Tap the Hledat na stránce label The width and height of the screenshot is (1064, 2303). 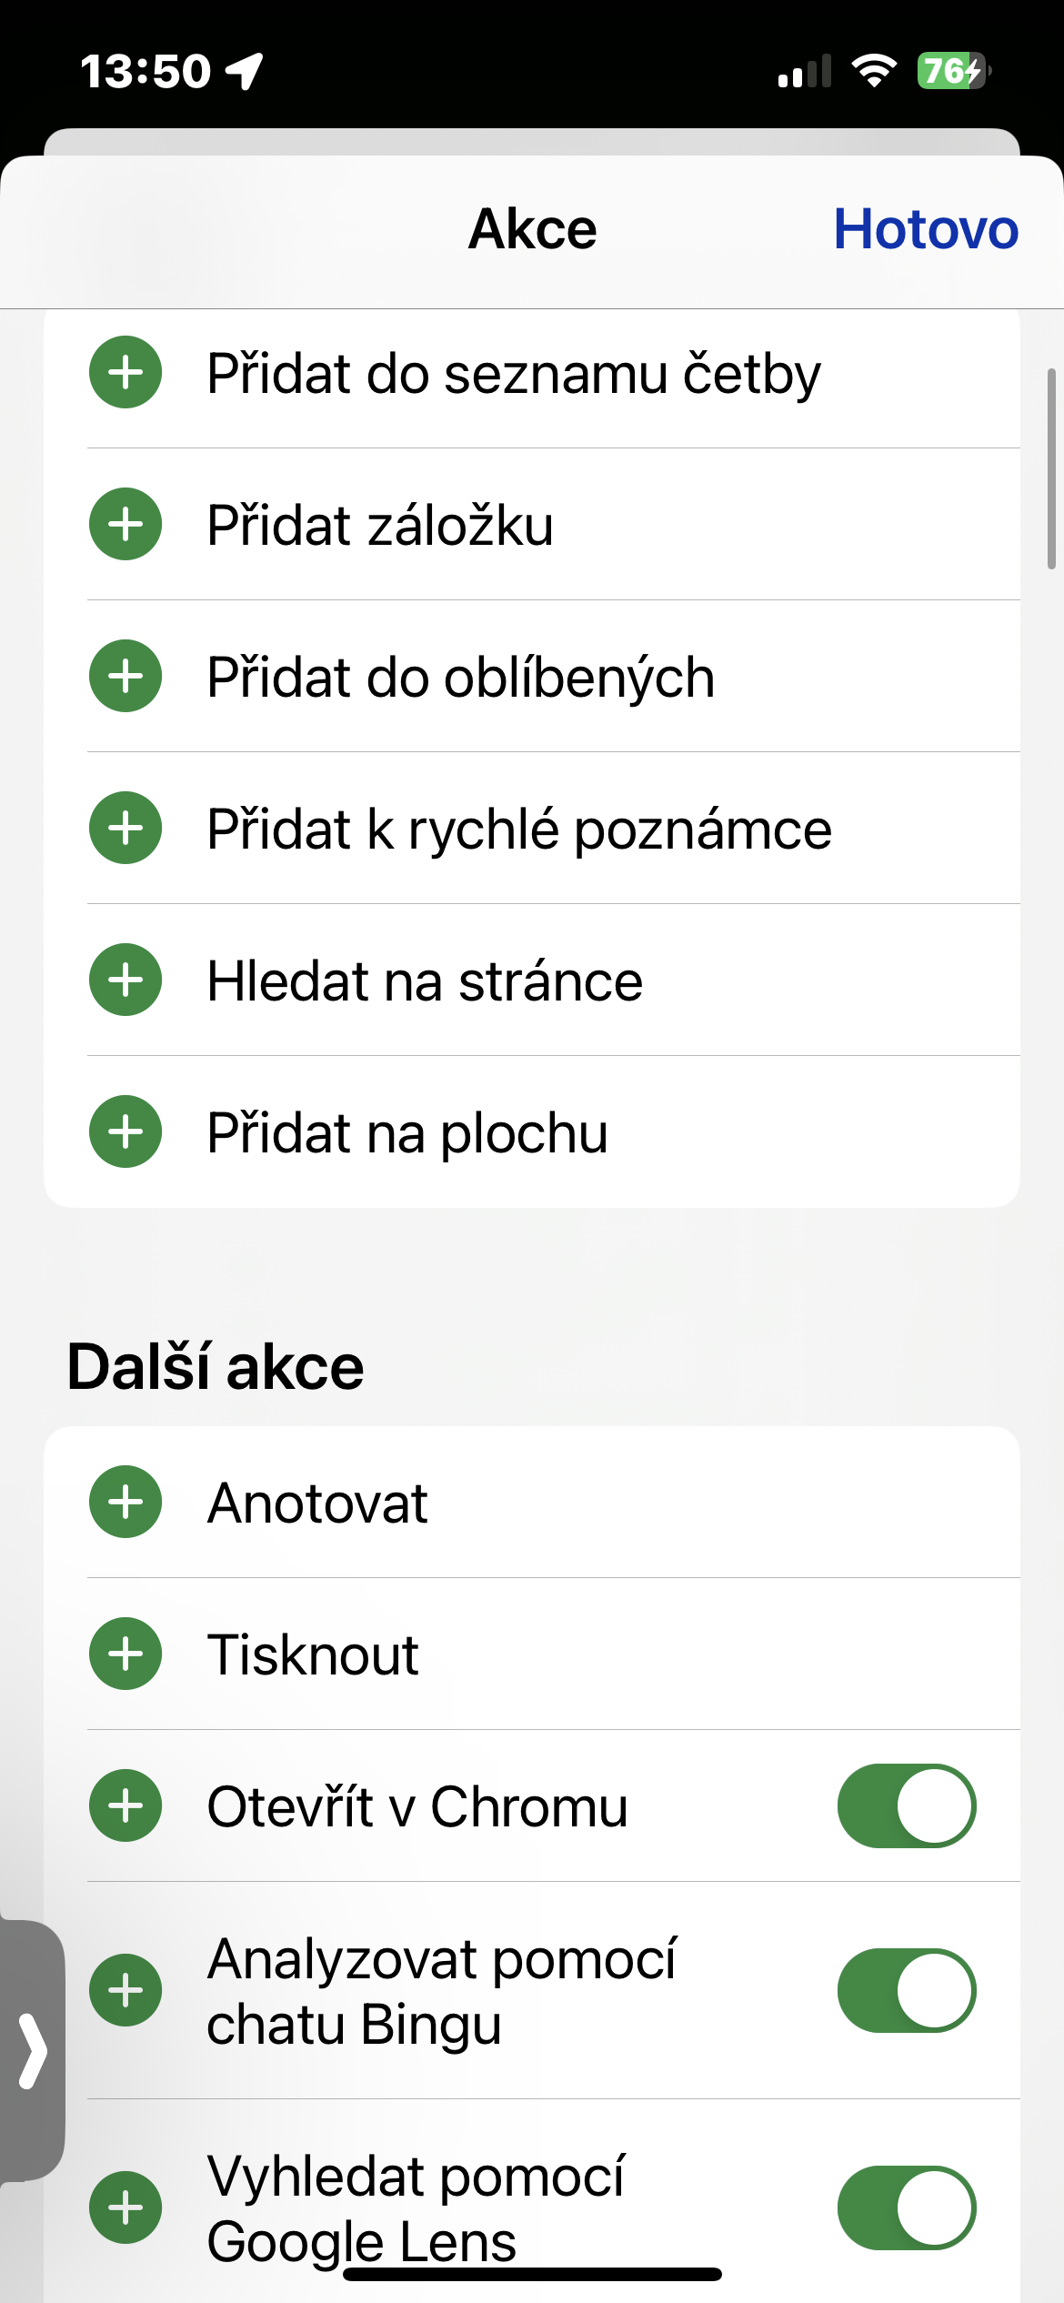(x=425, y=981)
